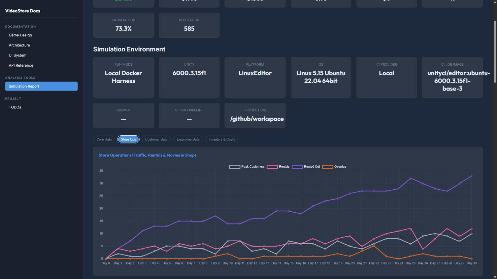Click the gray Peak Customers legend swatch
The height and width of the screenshot is (279, 497).
(x=235, y=167)
